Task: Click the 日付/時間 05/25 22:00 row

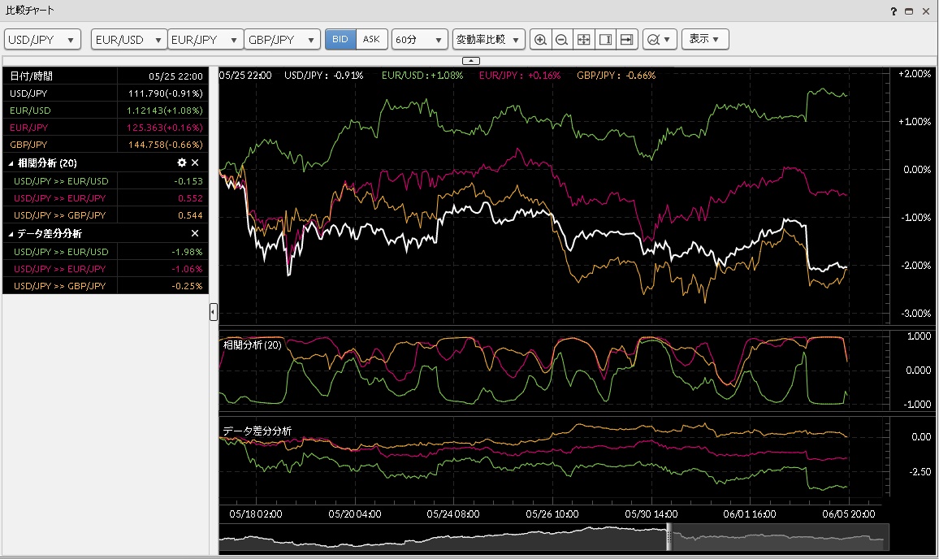Action: 106,76
